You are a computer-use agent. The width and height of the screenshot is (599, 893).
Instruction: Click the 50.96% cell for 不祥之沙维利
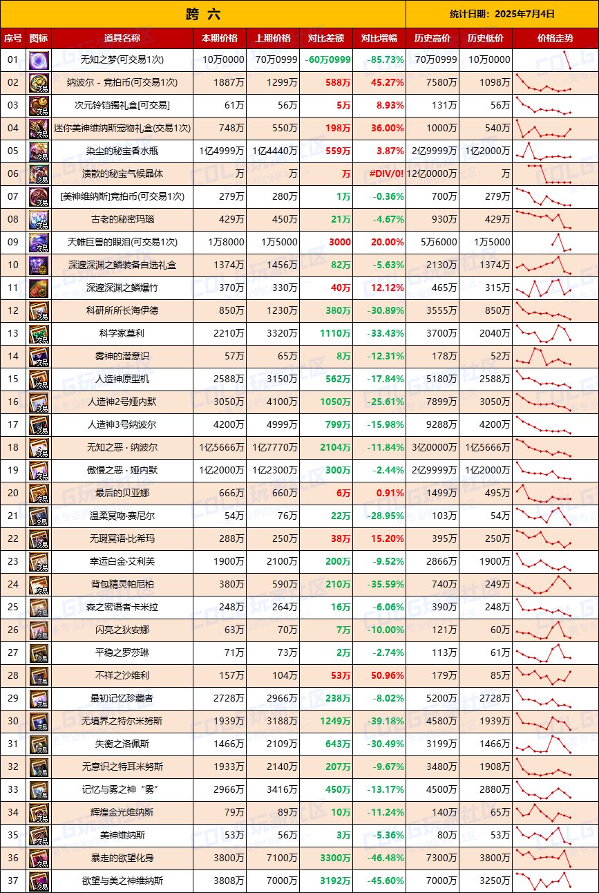click(x=379, y=676)
